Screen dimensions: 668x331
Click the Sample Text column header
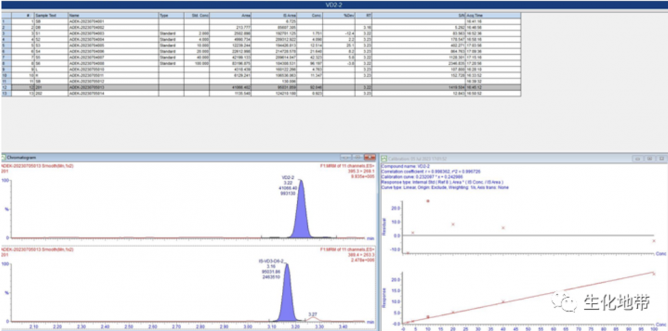51,15
